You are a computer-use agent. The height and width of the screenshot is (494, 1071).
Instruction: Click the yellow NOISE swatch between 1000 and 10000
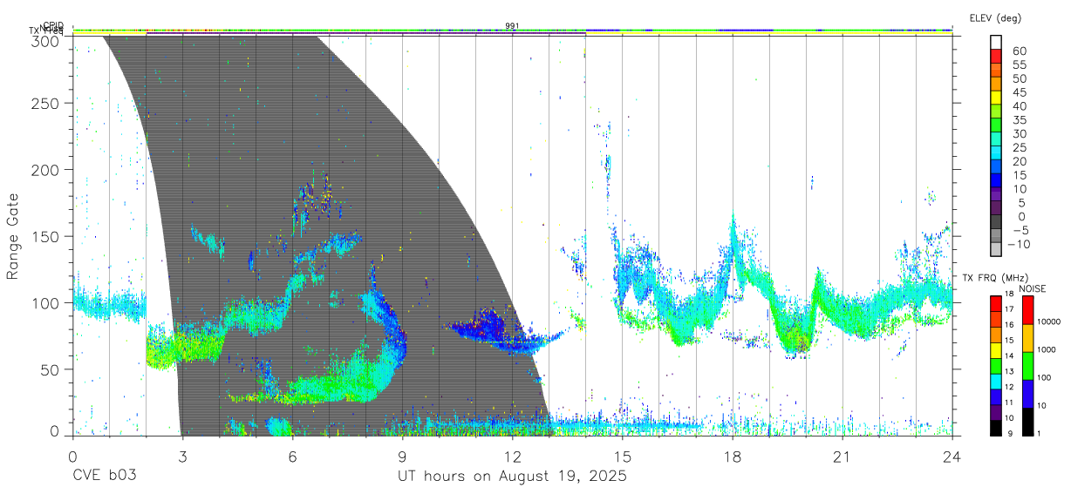tap(1027, 337)
